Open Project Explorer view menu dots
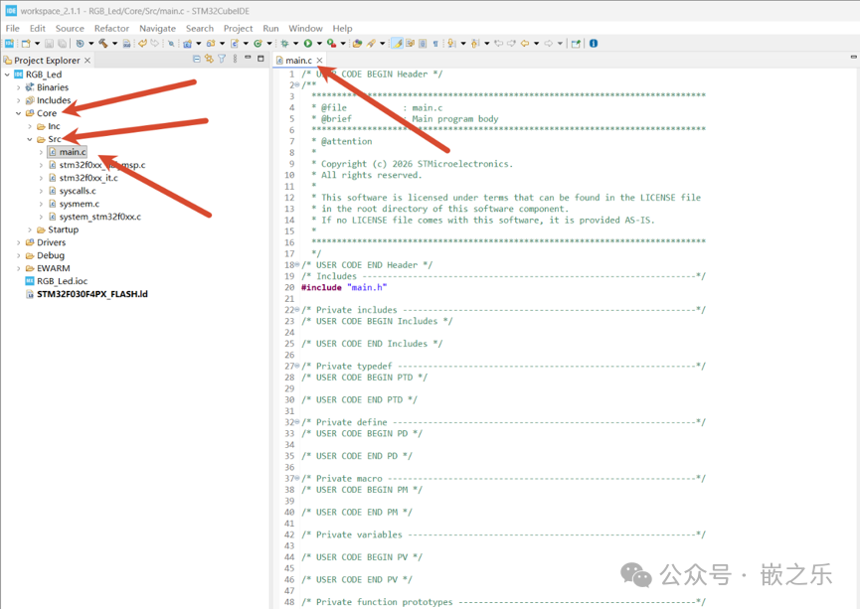 click(235, 59)
